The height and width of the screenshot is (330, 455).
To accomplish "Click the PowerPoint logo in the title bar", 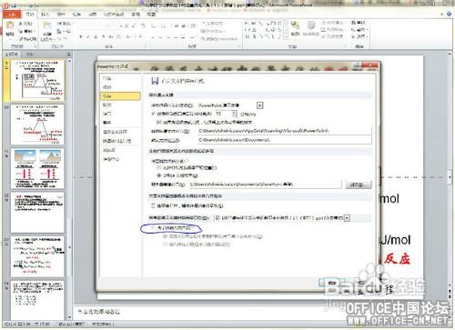I will 5,5.
